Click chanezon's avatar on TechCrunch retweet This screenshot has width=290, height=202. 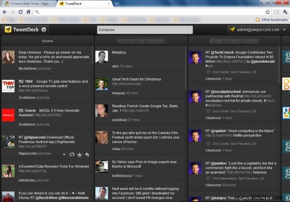195,57
